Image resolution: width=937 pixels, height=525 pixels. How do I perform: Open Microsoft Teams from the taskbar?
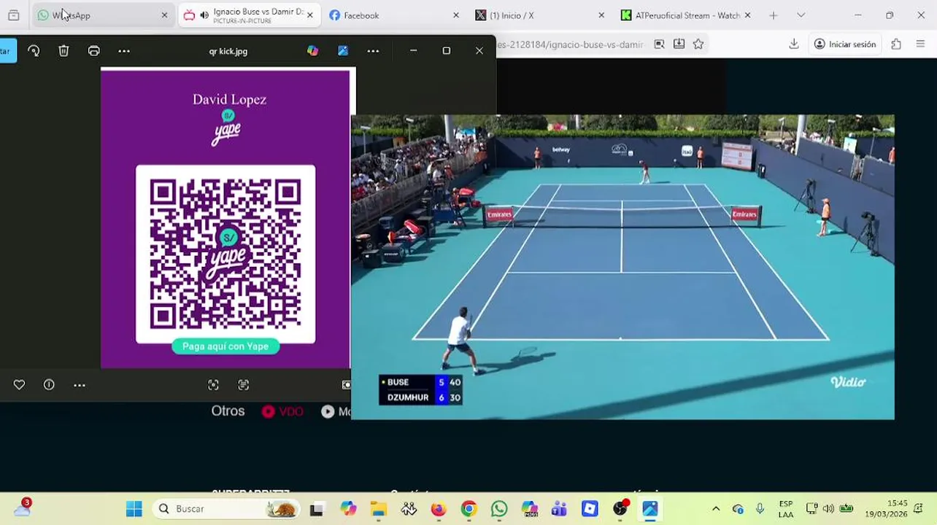click(x=559, y=509)
